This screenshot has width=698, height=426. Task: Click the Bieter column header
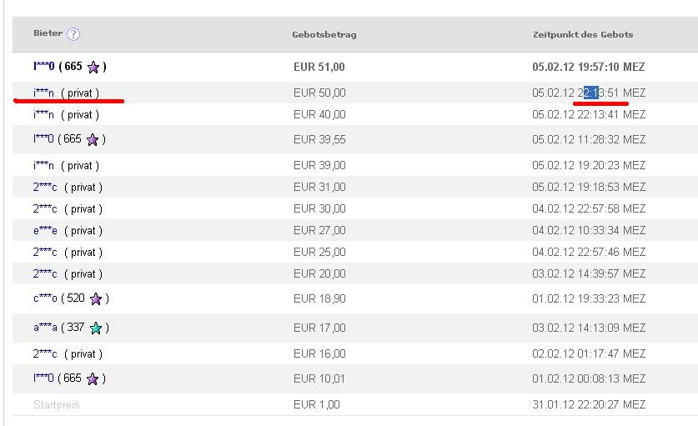click(x=48, y=33)
